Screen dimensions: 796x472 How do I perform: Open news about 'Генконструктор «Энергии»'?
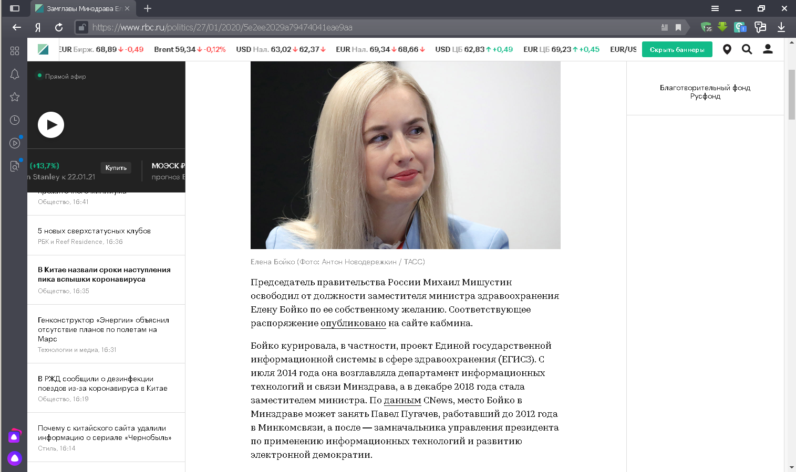(x=104, y=329)
